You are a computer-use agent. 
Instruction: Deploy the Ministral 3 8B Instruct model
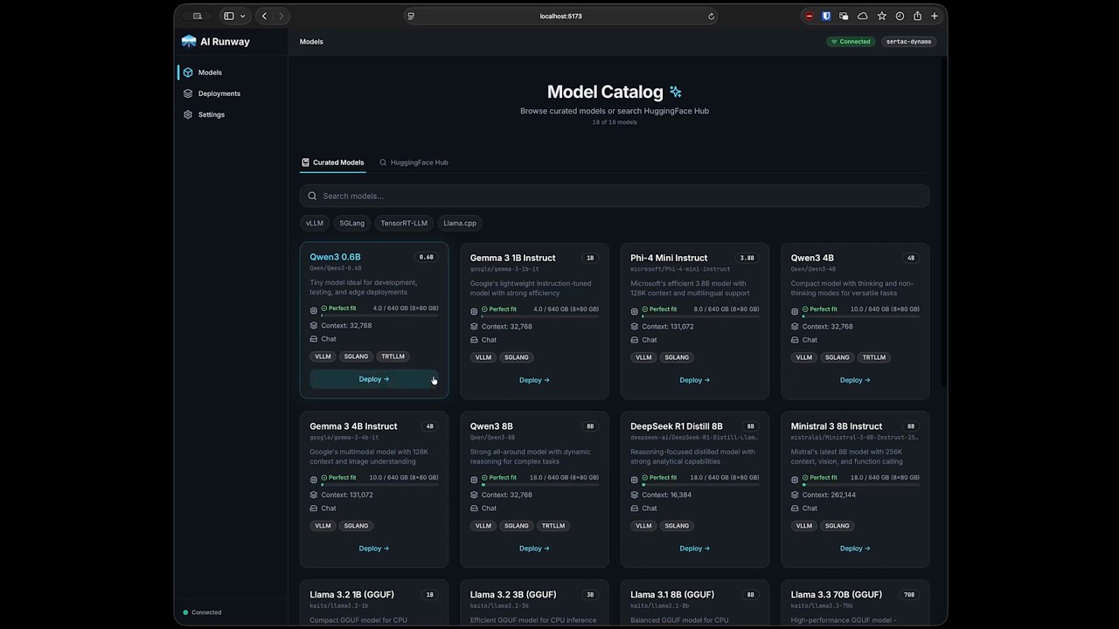tap(855, 549)
